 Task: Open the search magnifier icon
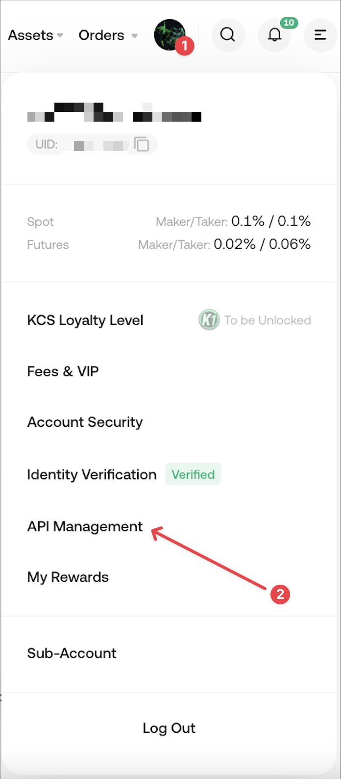(227, 35)
